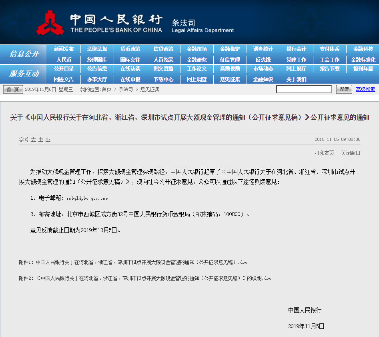Open 金融稳定 menu item
The image size is (379, 337).
(230, 49)
